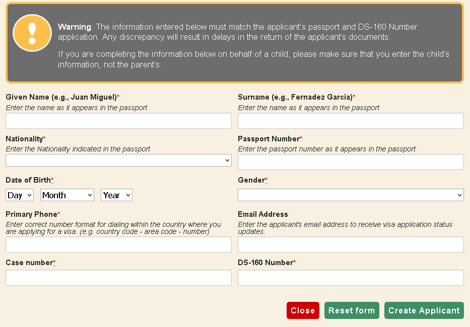Select the Case number input field
Image resolution: width=470 pixels, height=327 pixels.
(118, 278)
